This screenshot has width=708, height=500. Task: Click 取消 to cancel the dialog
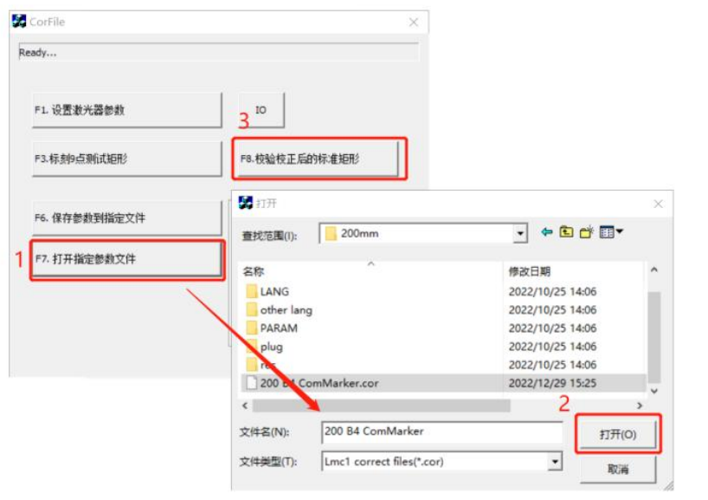coord(617,469)
